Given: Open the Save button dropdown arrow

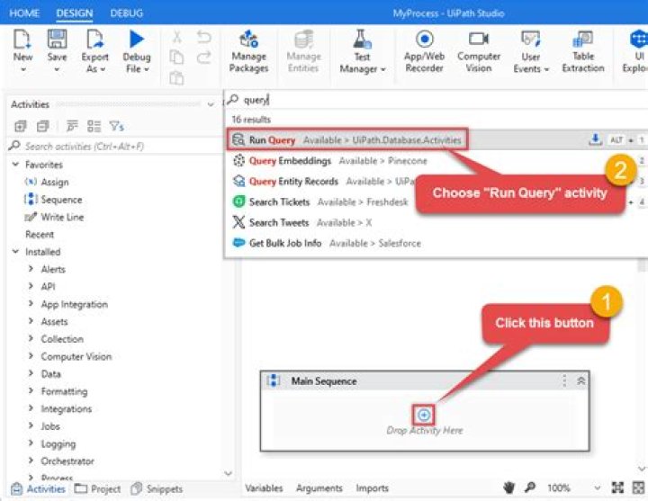Looking at the screenshot, I should pyautogui.click(x=57, y=69).
